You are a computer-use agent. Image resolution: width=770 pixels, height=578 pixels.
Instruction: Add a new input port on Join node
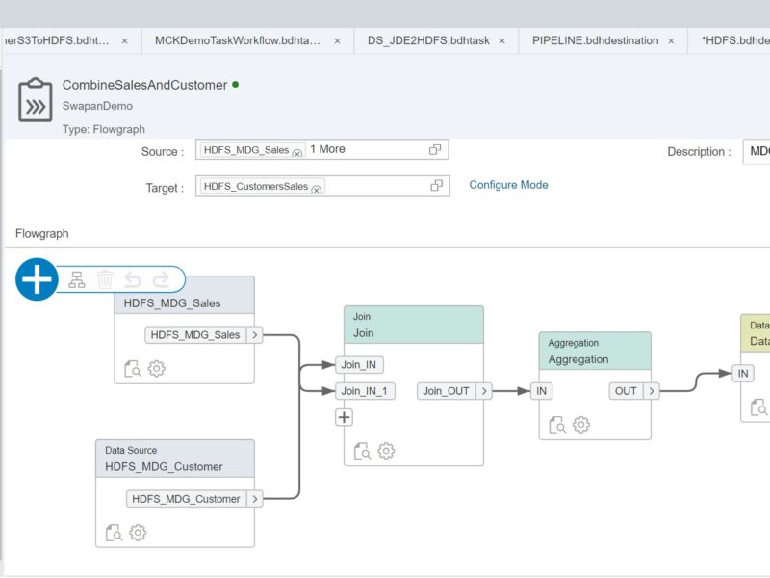(345, 417)
